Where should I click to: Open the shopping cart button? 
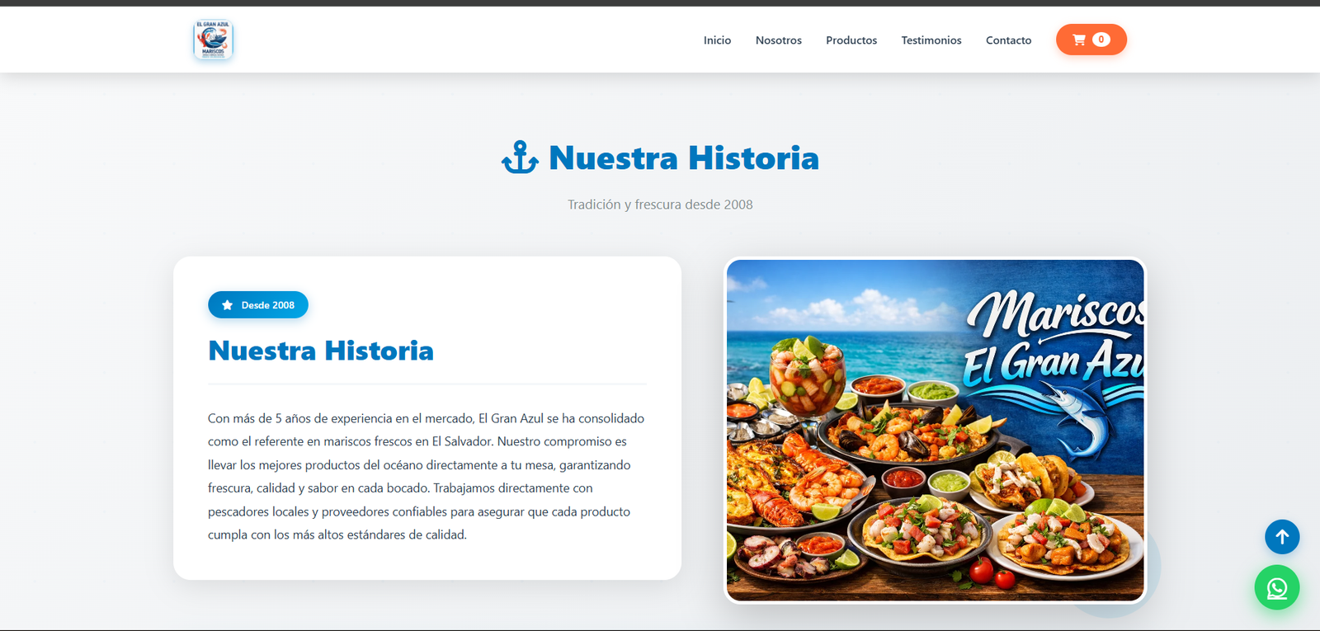tap(1091, 40)
